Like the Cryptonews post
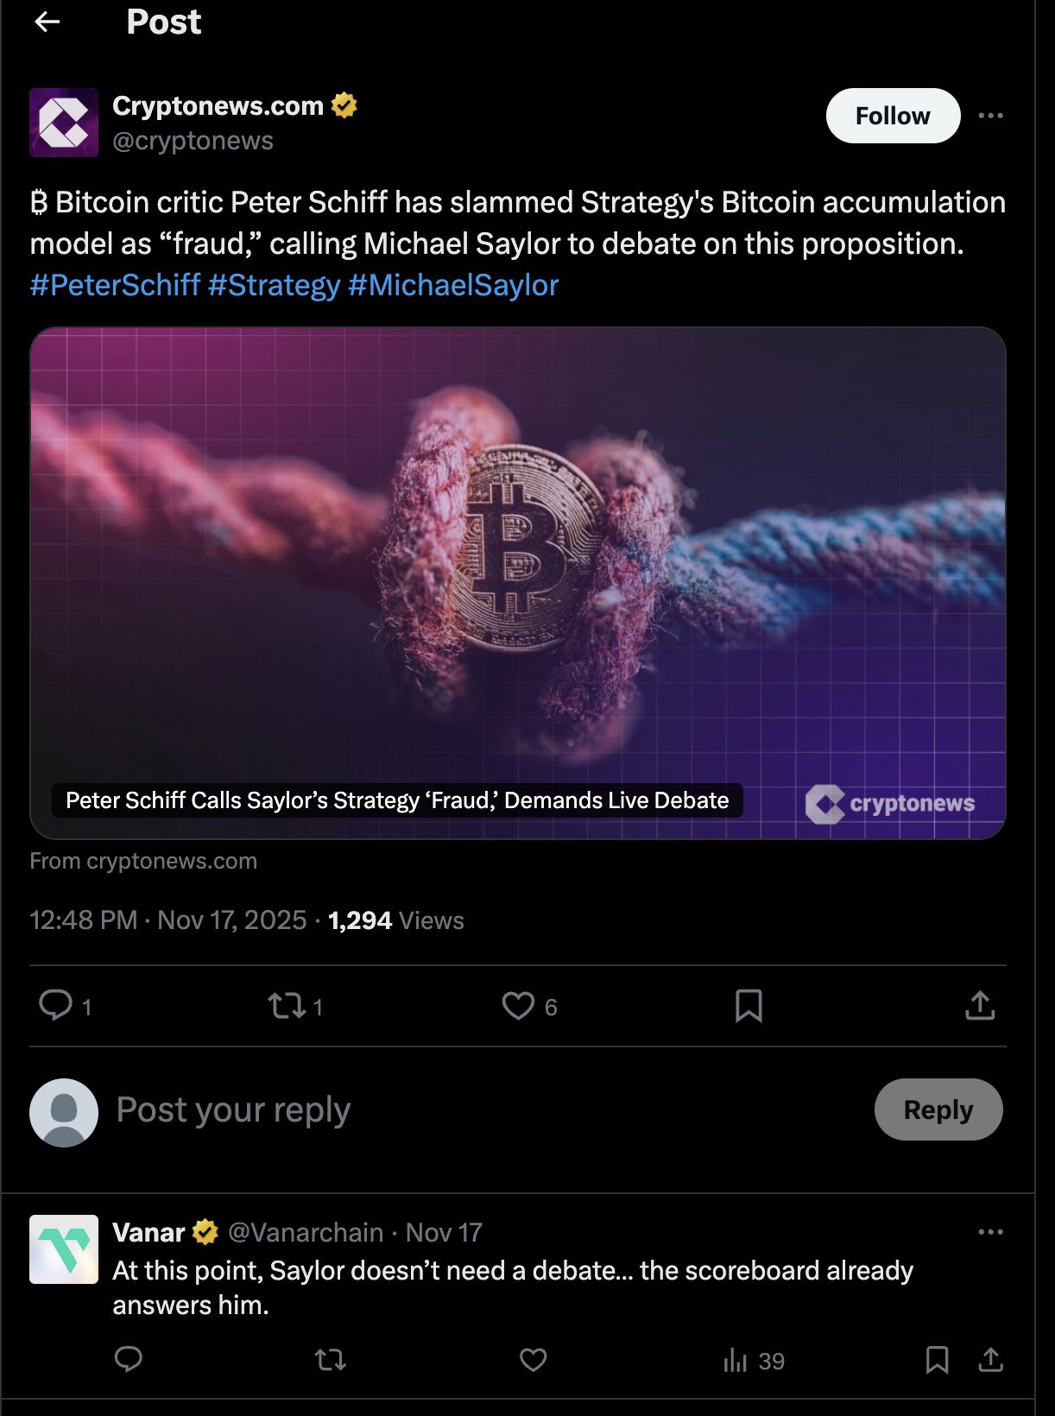Image resolution: width=1055 pixels, height=1416 pixels. tap(518, 1005)
